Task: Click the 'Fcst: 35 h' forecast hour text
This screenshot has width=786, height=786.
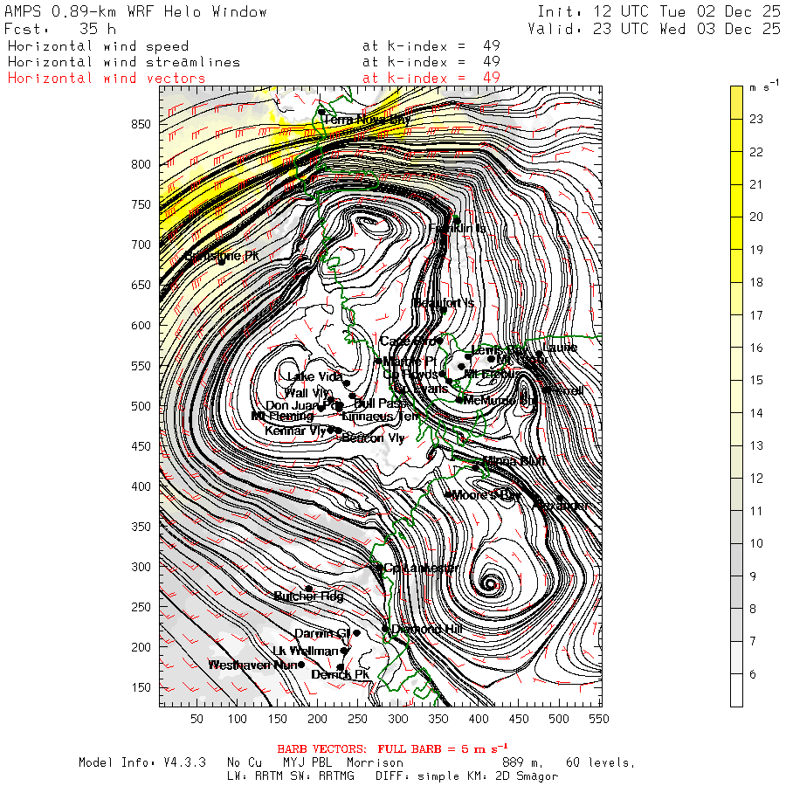Action: pos(60,29)
